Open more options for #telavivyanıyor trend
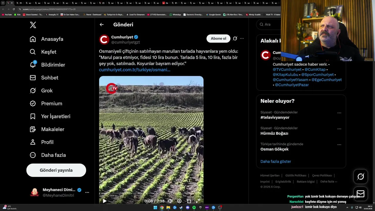The image size is (375, 211). click(339, 113)
